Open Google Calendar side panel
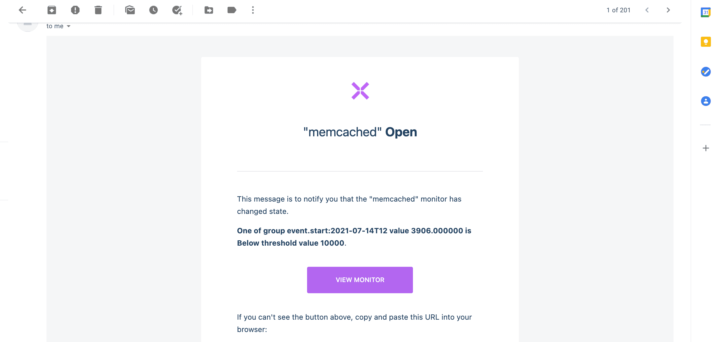Screen dimensions: 720x342 click(x=706, y=12)
